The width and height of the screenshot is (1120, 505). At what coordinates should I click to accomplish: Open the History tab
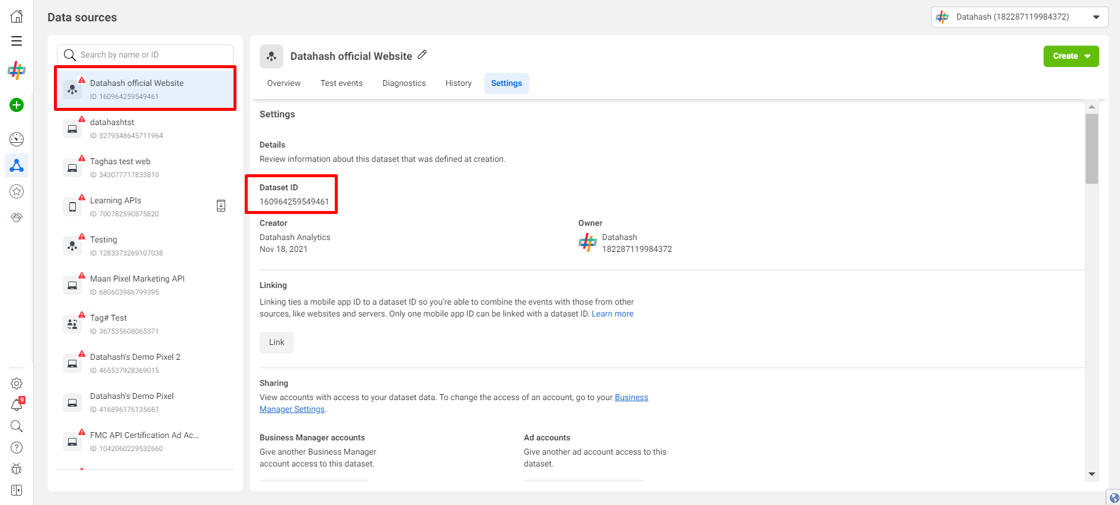pyautogui.click(x=459, y=84)
